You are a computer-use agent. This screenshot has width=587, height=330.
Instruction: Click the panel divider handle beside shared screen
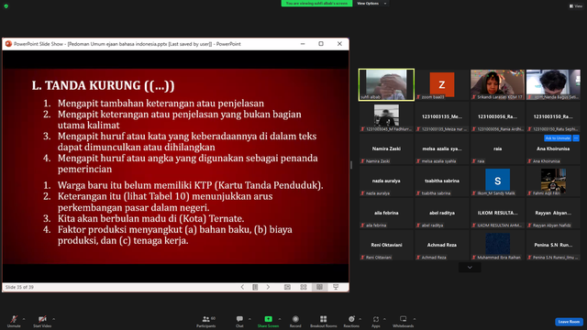(x=351, y=165)
